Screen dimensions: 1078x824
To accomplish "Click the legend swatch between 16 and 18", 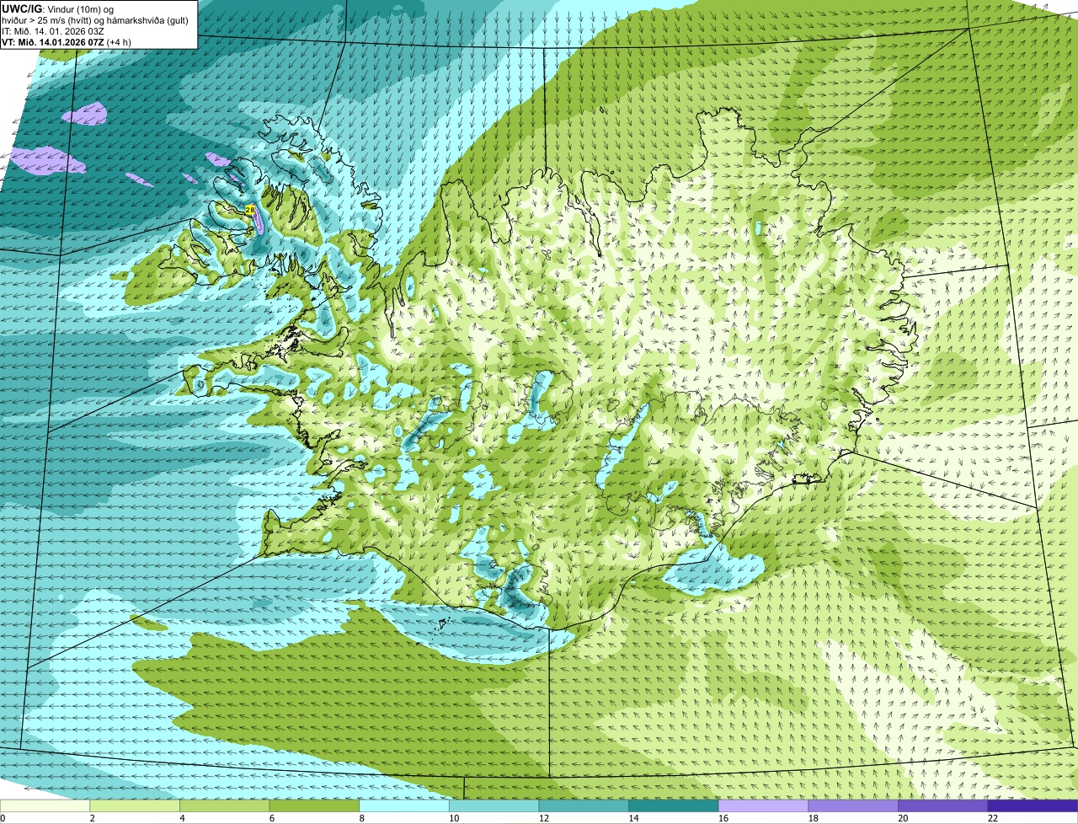I will (763, 805).
